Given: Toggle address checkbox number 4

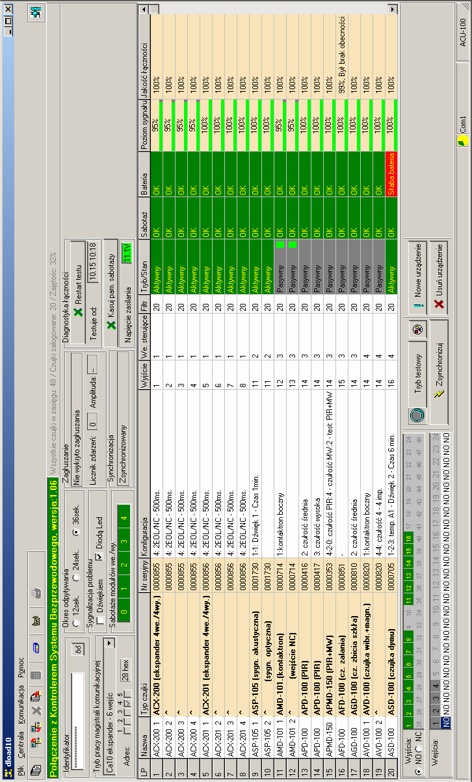Looking at the screenshot, I should click(x=128, y=703).
